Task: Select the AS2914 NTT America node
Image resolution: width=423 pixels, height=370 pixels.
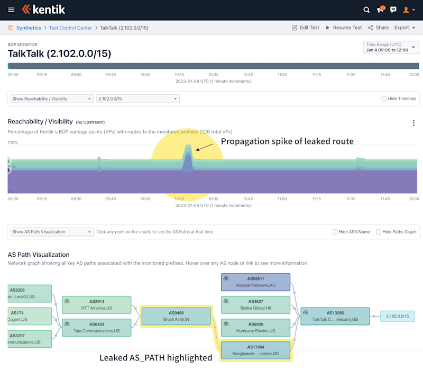Action: 97,305
